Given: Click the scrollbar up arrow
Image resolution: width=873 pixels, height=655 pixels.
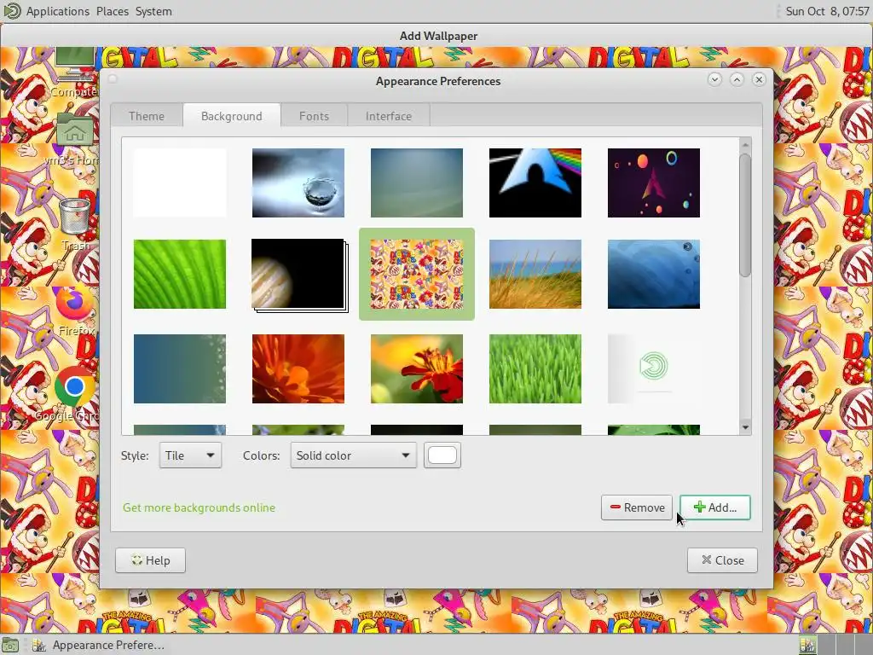Looking at the screenshot, I should (x=745, y=144).
